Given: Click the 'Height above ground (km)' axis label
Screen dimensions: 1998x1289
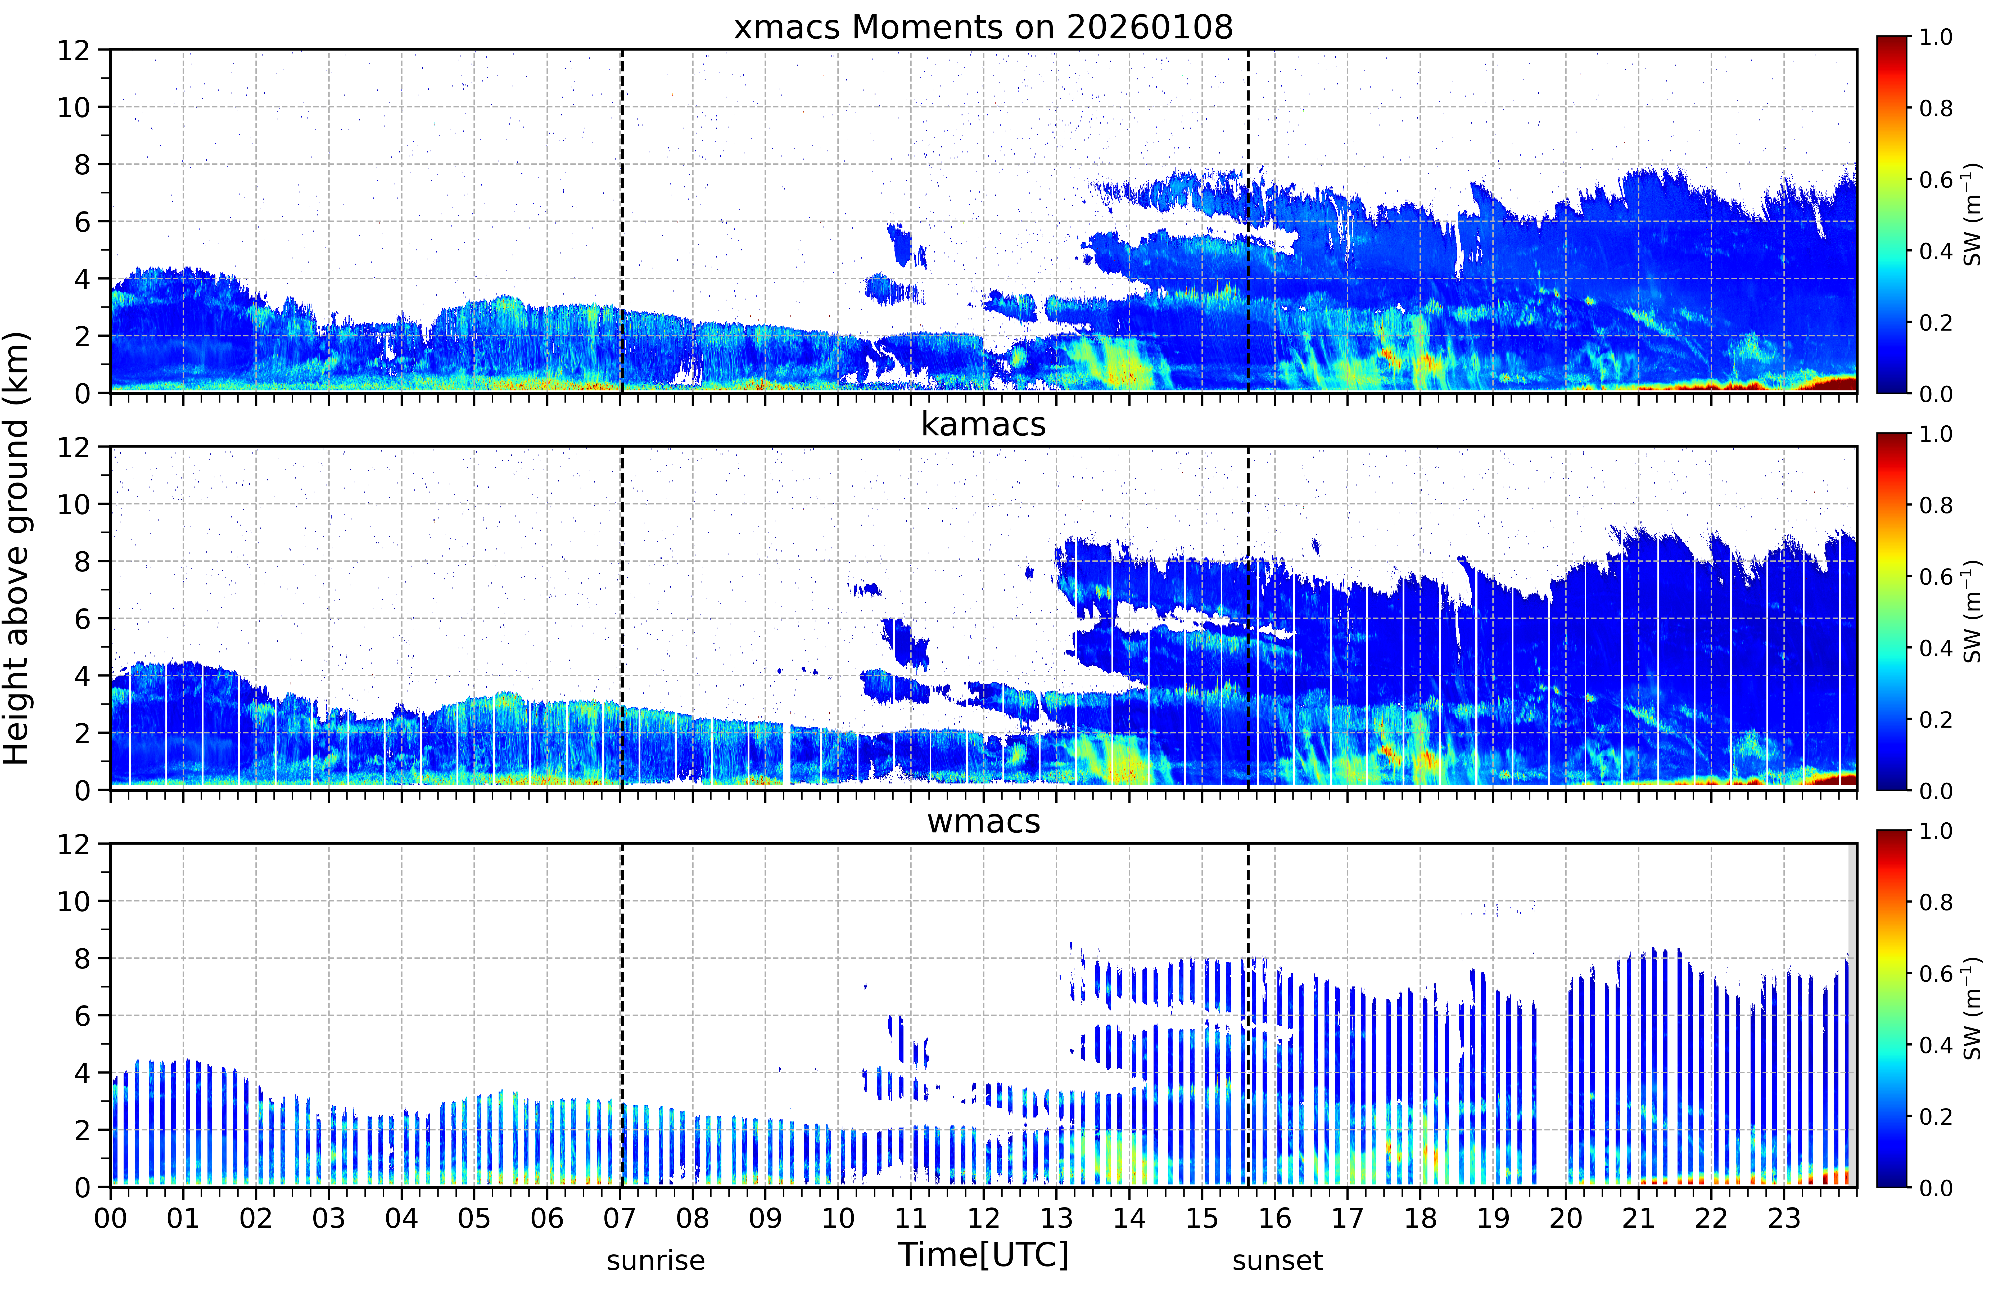Looking at the screenshot, I should [x=17, y=548].
